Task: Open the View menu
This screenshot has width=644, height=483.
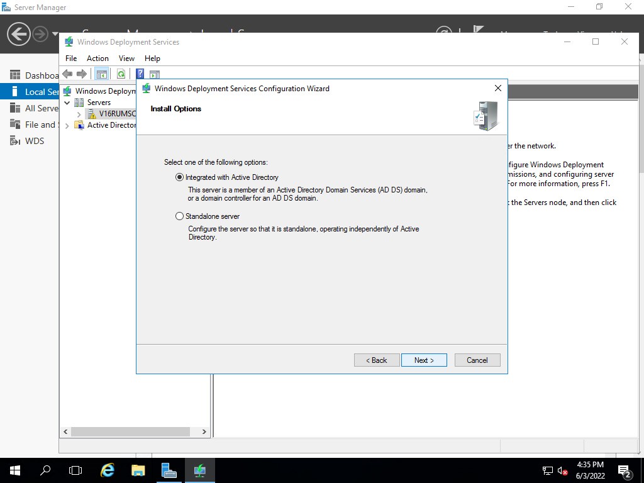Action: [x=126, y=58]
